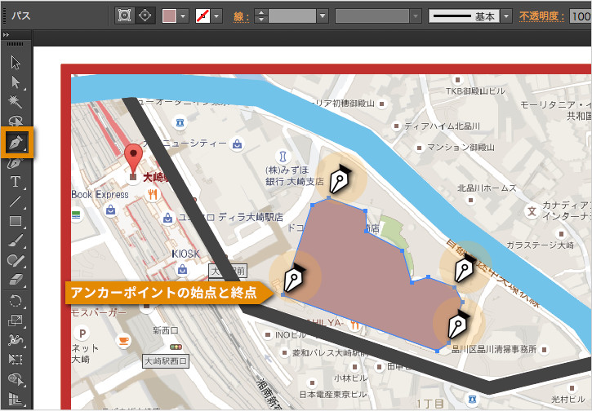Click the opacity field showing 100

click(x=581, y=16)
